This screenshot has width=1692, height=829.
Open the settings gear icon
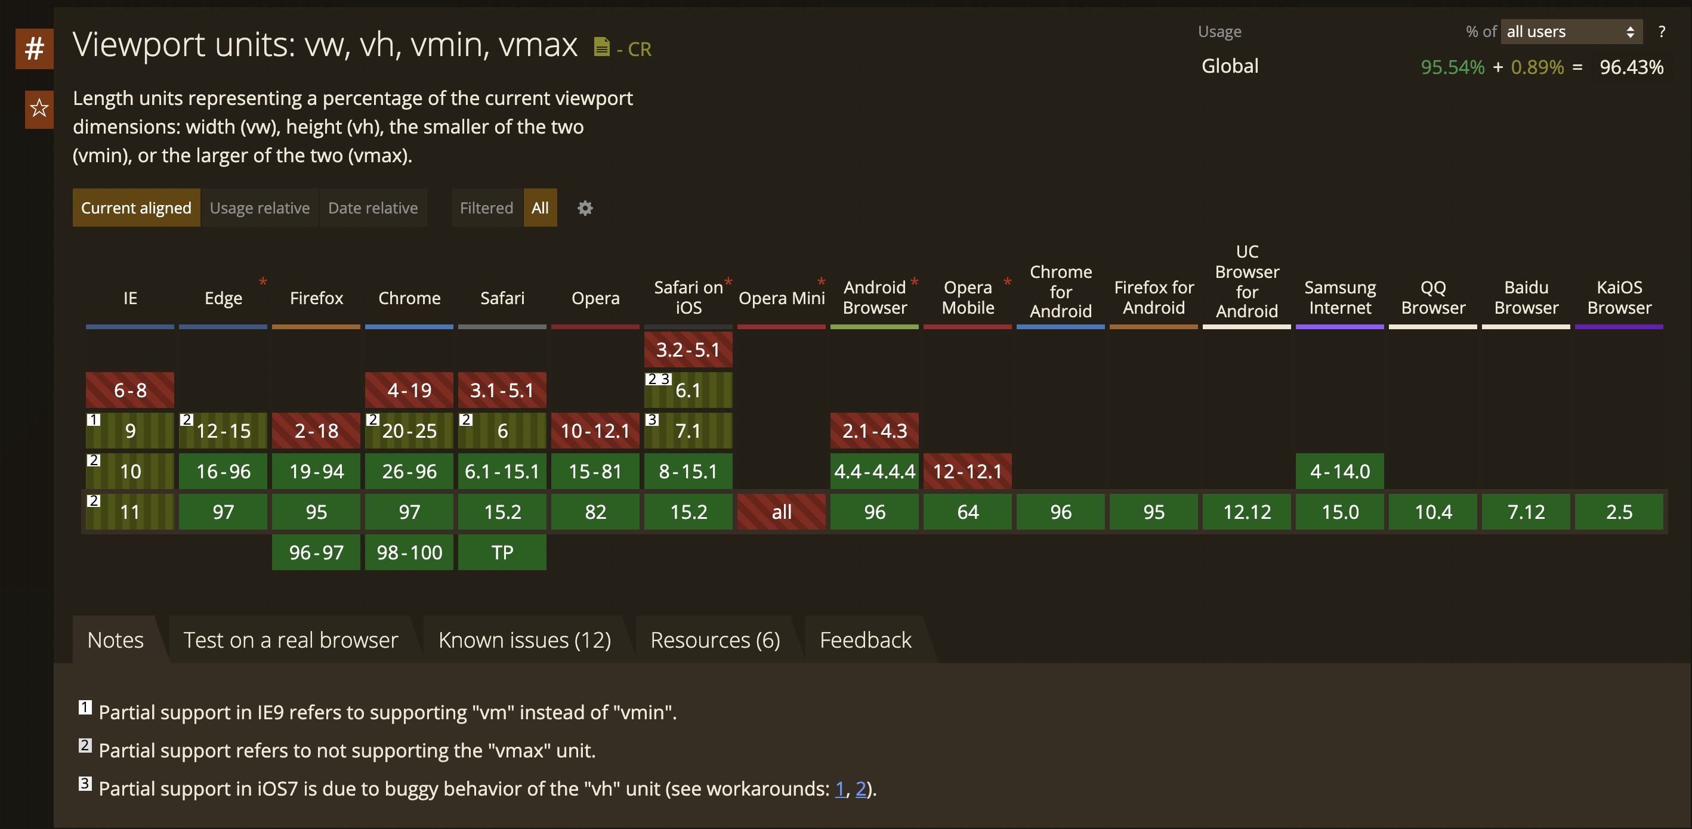585,208
